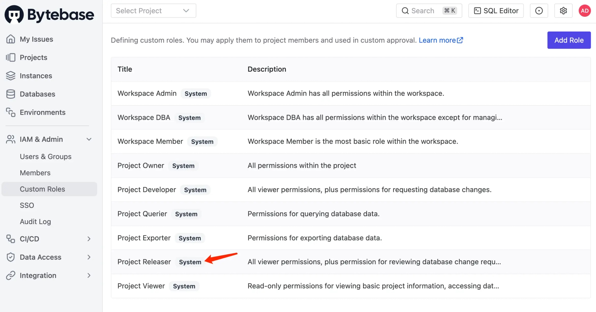Expand the CI/CD section chevron
596x312 pixels.
[89, 239]
